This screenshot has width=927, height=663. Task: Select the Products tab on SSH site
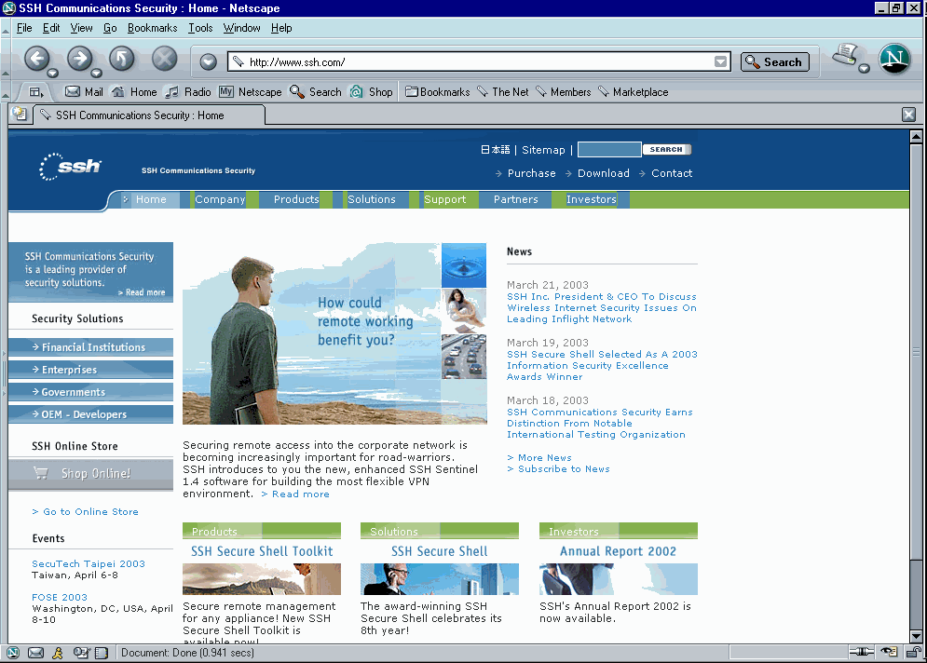click(x=296, y=199)
